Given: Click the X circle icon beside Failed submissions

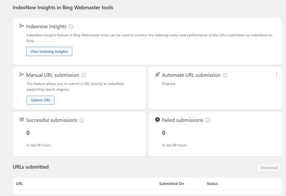Looking at the screenshot, I should [158, 120].
